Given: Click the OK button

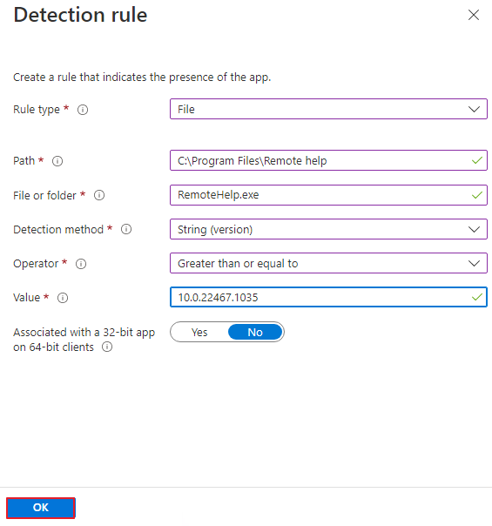Looking at the screenshot, I should (41, 508).
